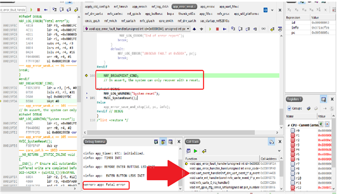Click green play icon in Call Stack toolbar
Screen dimensions: 338x195
(x=196, y=151)
